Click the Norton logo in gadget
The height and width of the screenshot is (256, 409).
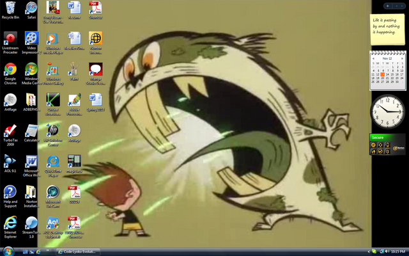point(399,148)
